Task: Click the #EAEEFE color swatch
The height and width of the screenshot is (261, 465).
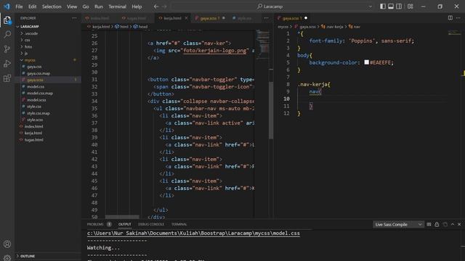Action: (x=366, y=62)
